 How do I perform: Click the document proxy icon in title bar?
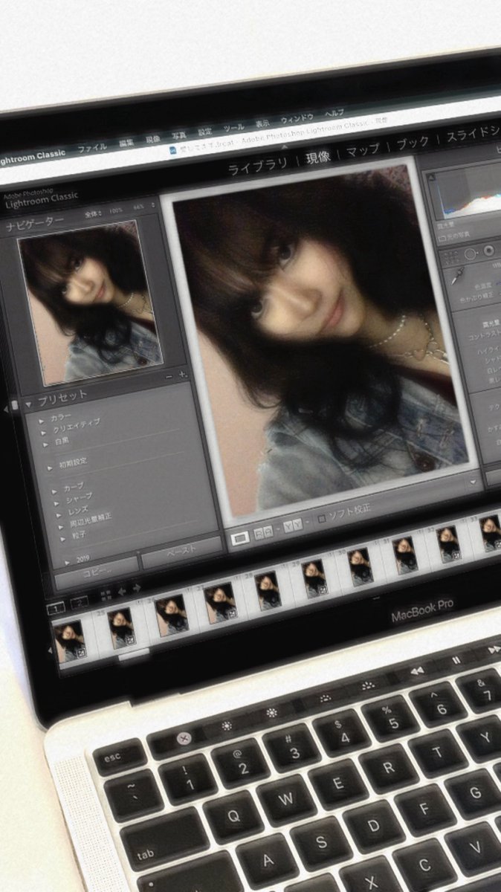pyautogui.click(x=173, y=149)
